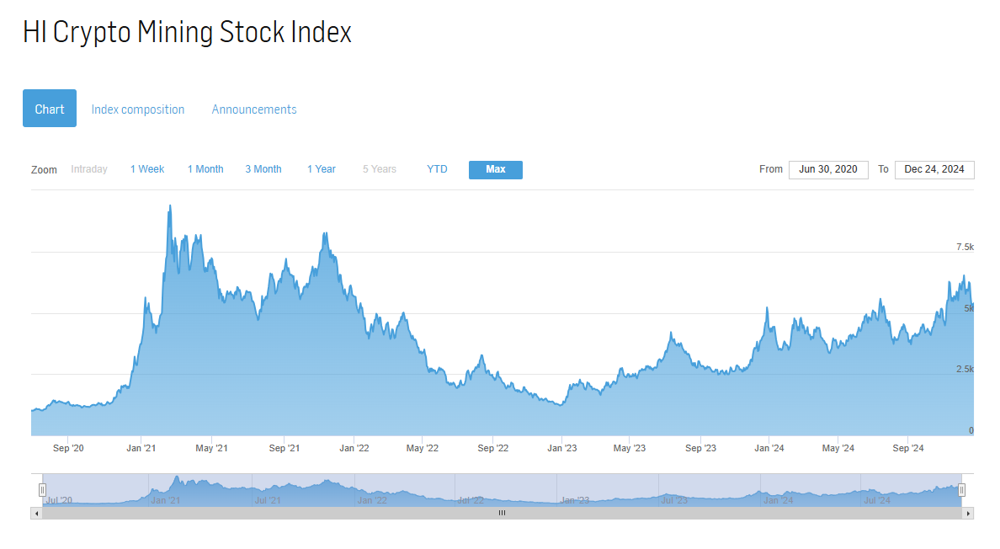Open the Index composition tab
This screenshot has height=549, width=1000.
[138, 109]
